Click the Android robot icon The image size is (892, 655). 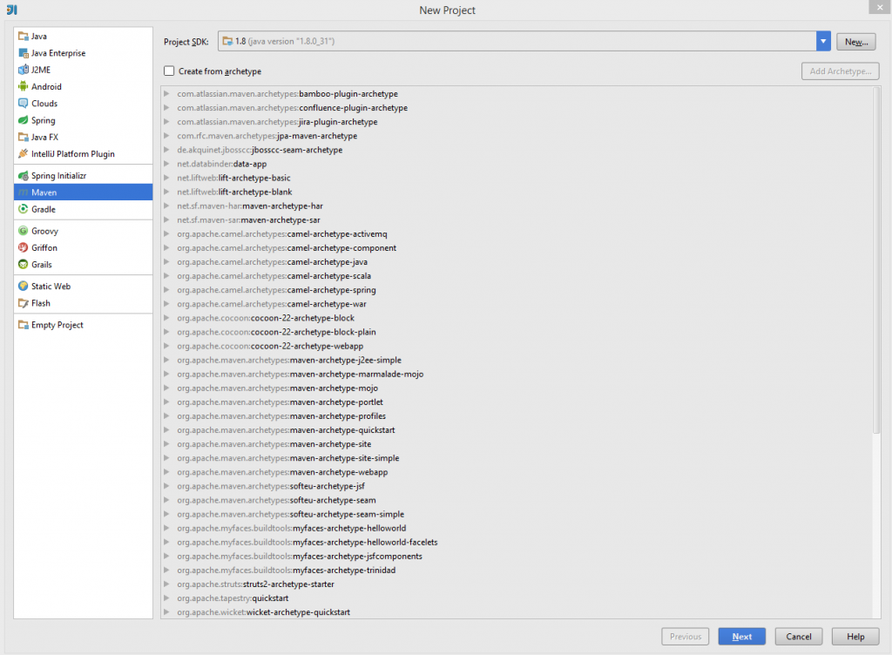[x=24, y=86]
